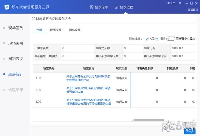This screenshot has width=200, height=136.
Task: Click the 出席比例 value 0.0000%
Action: [178, 48]
